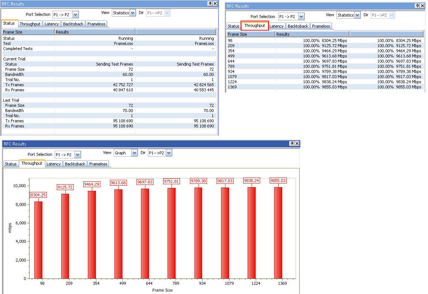Pin the top-right RFC Results panel
The image size is (428, 294).
coord(417,6)
